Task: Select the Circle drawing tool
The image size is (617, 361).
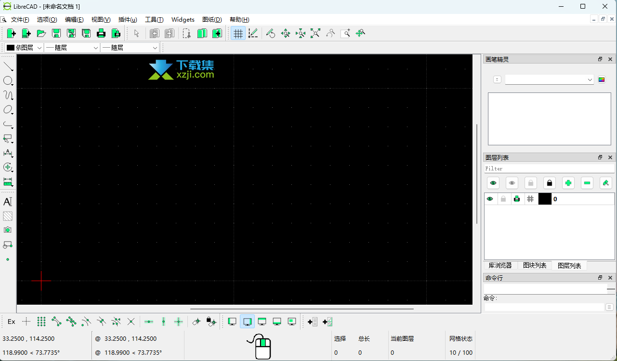Action: (x=8, y=80)
